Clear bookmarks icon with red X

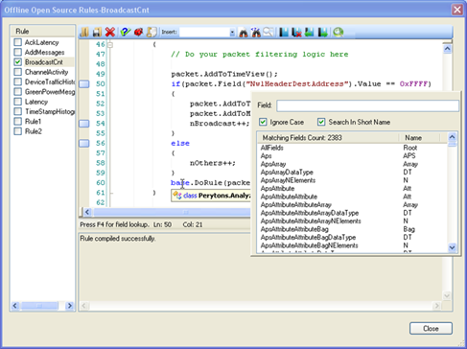296,33
